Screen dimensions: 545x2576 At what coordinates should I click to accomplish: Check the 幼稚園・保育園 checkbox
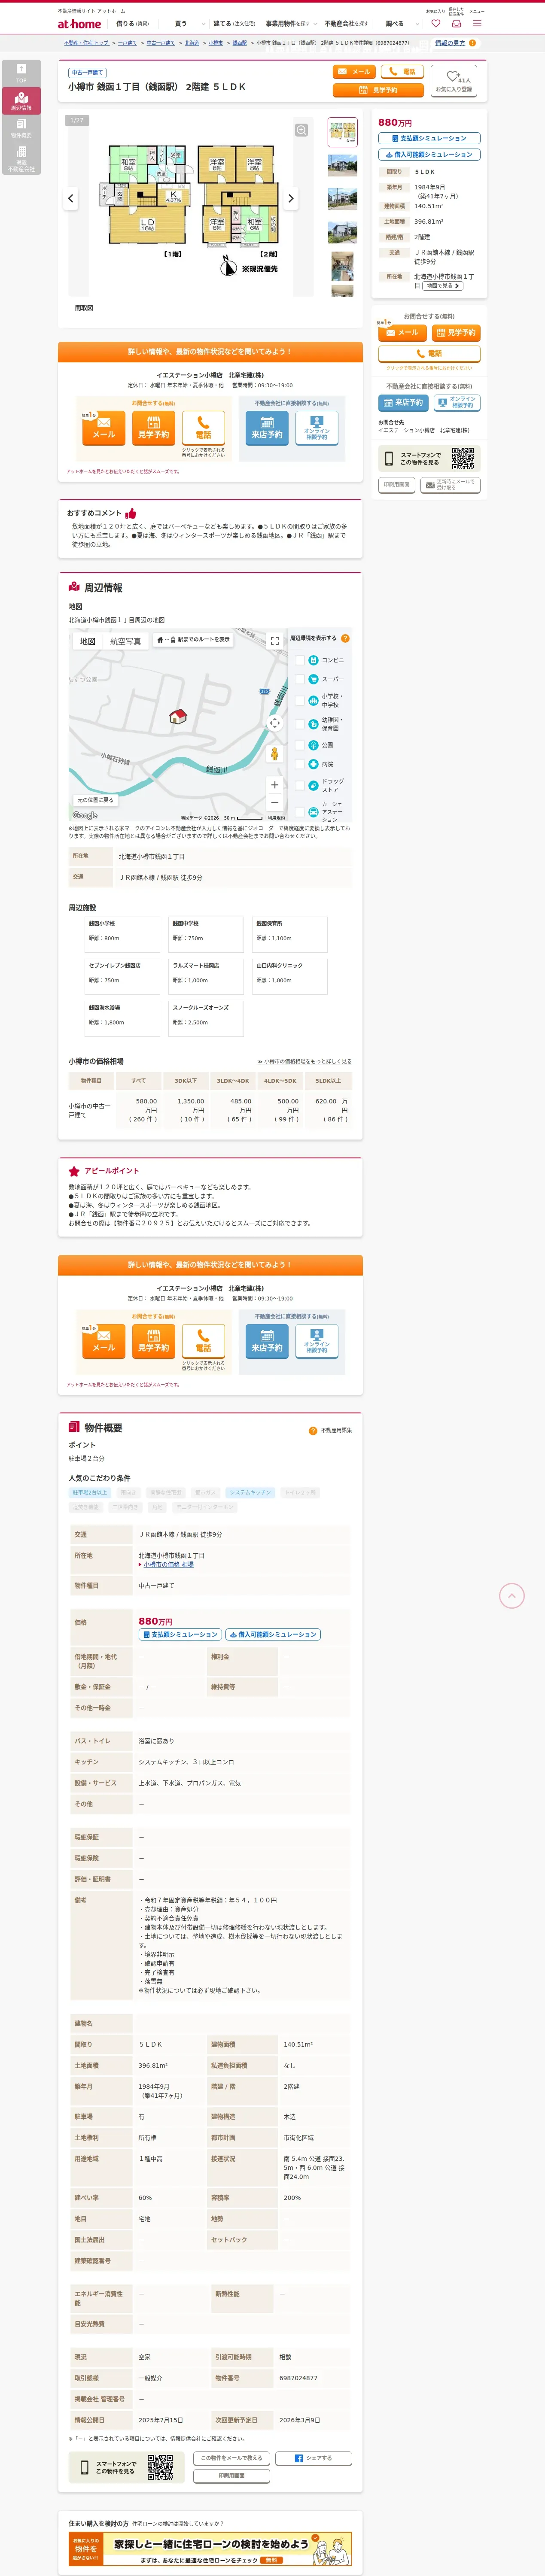pos(300,724)
